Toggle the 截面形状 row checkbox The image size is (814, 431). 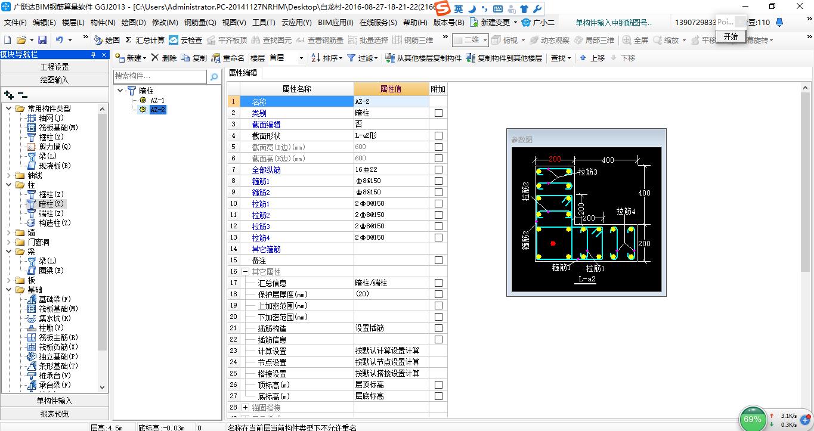click(x=438, y=135)
